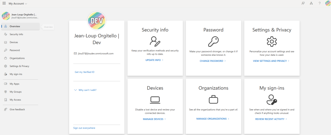Screen dimensions: 331x135
Task: Click MANAGE DEVICES link
Action: click(x=154, y=119)
